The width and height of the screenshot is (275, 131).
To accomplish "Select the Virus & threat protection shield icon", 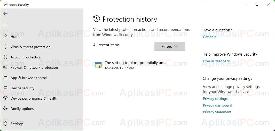I will [x=5, y=47].
